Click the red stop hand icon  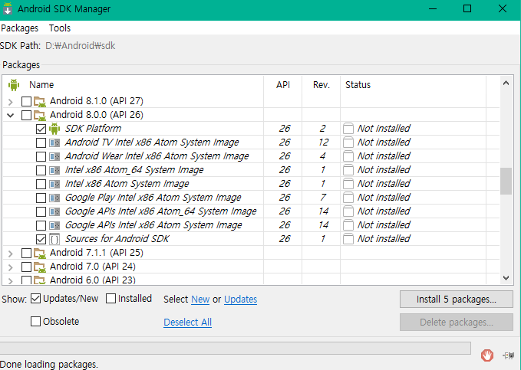pyautogui.click(x=487, y=355)
